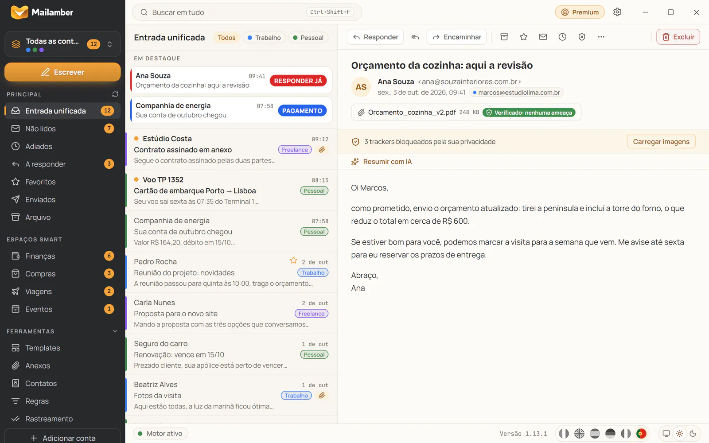Screen dimensions: 709x443
Task: Collapse the Ferramentas section chevron
Action: coord(115,331)
